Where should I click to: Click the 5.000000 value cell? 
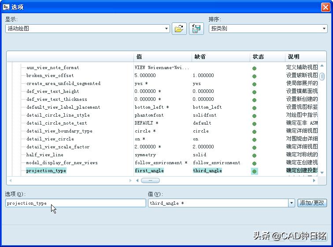point(145,76)
